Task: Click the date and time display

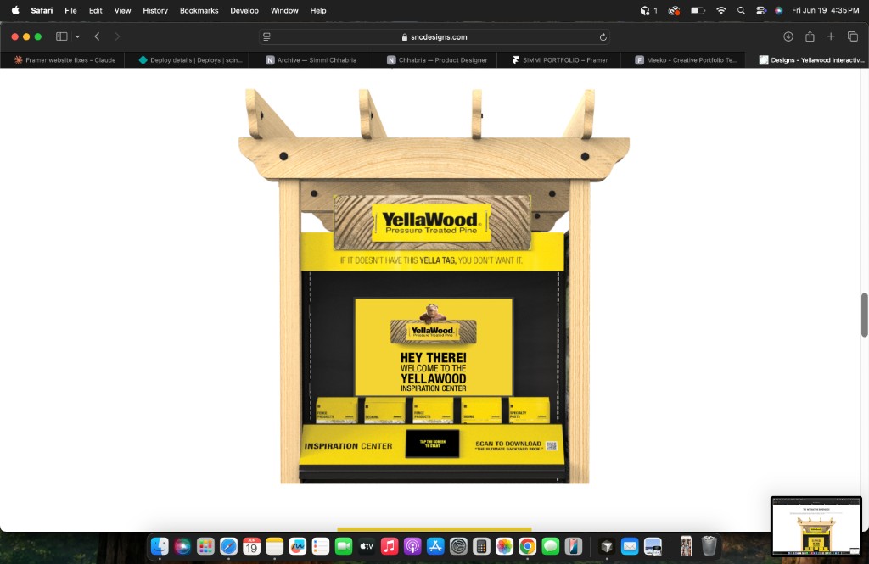Action: point(825,10)
